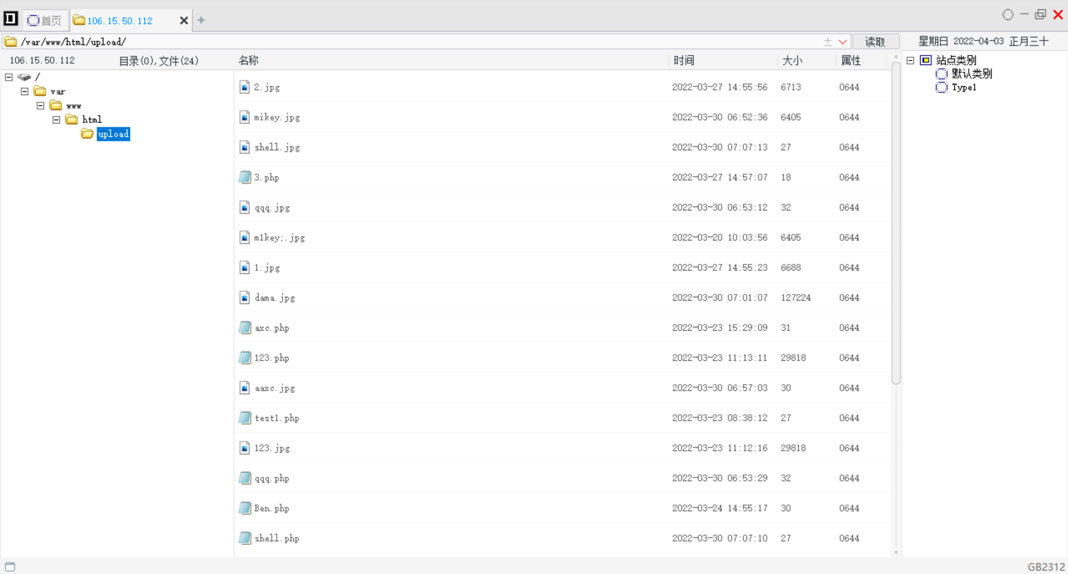
Task: Click the file list vertical scrollbar
Action: [895, 223]
